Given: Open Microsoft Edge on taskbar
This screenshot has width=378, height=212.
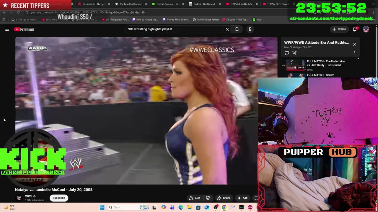Looking at the screenshot, I should click(181, 207).
